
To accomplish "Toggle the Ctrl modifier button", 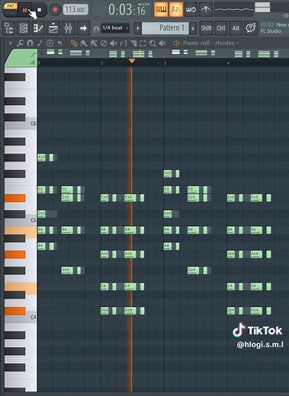I will [221, 28].
